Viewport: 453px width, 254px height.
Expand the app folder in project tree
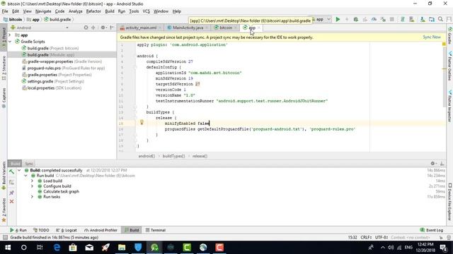click(9, 35)
